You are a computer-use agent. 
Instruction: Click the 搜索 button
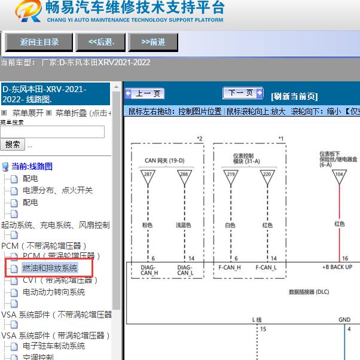13,144
